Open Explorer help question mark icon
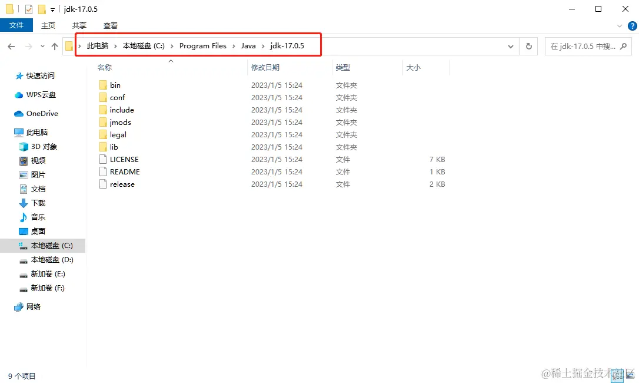The height and width of the screenshot is (383, 639). 633,26
